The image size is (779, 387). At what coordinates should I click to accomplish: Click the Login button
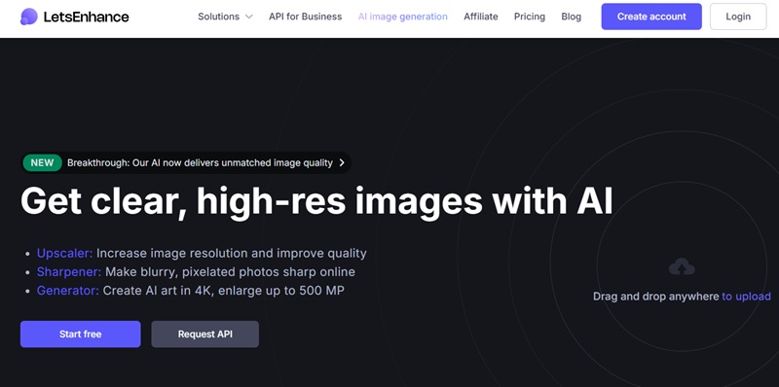[x=738, y=17]
